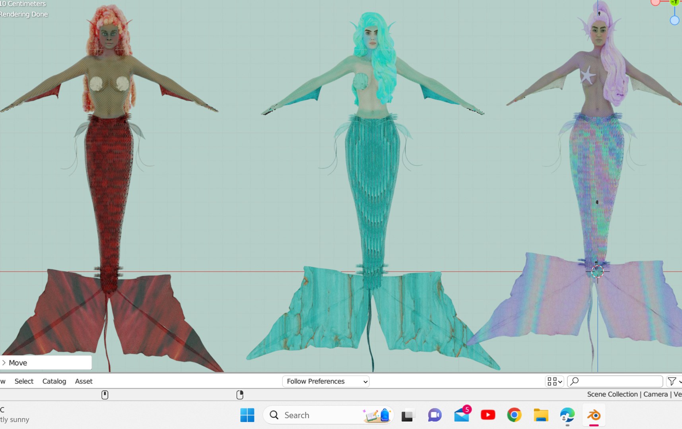The width and height of the screenshot is (682, 429).
Task: Open the Catalog menu
Action: pos(54,381)
